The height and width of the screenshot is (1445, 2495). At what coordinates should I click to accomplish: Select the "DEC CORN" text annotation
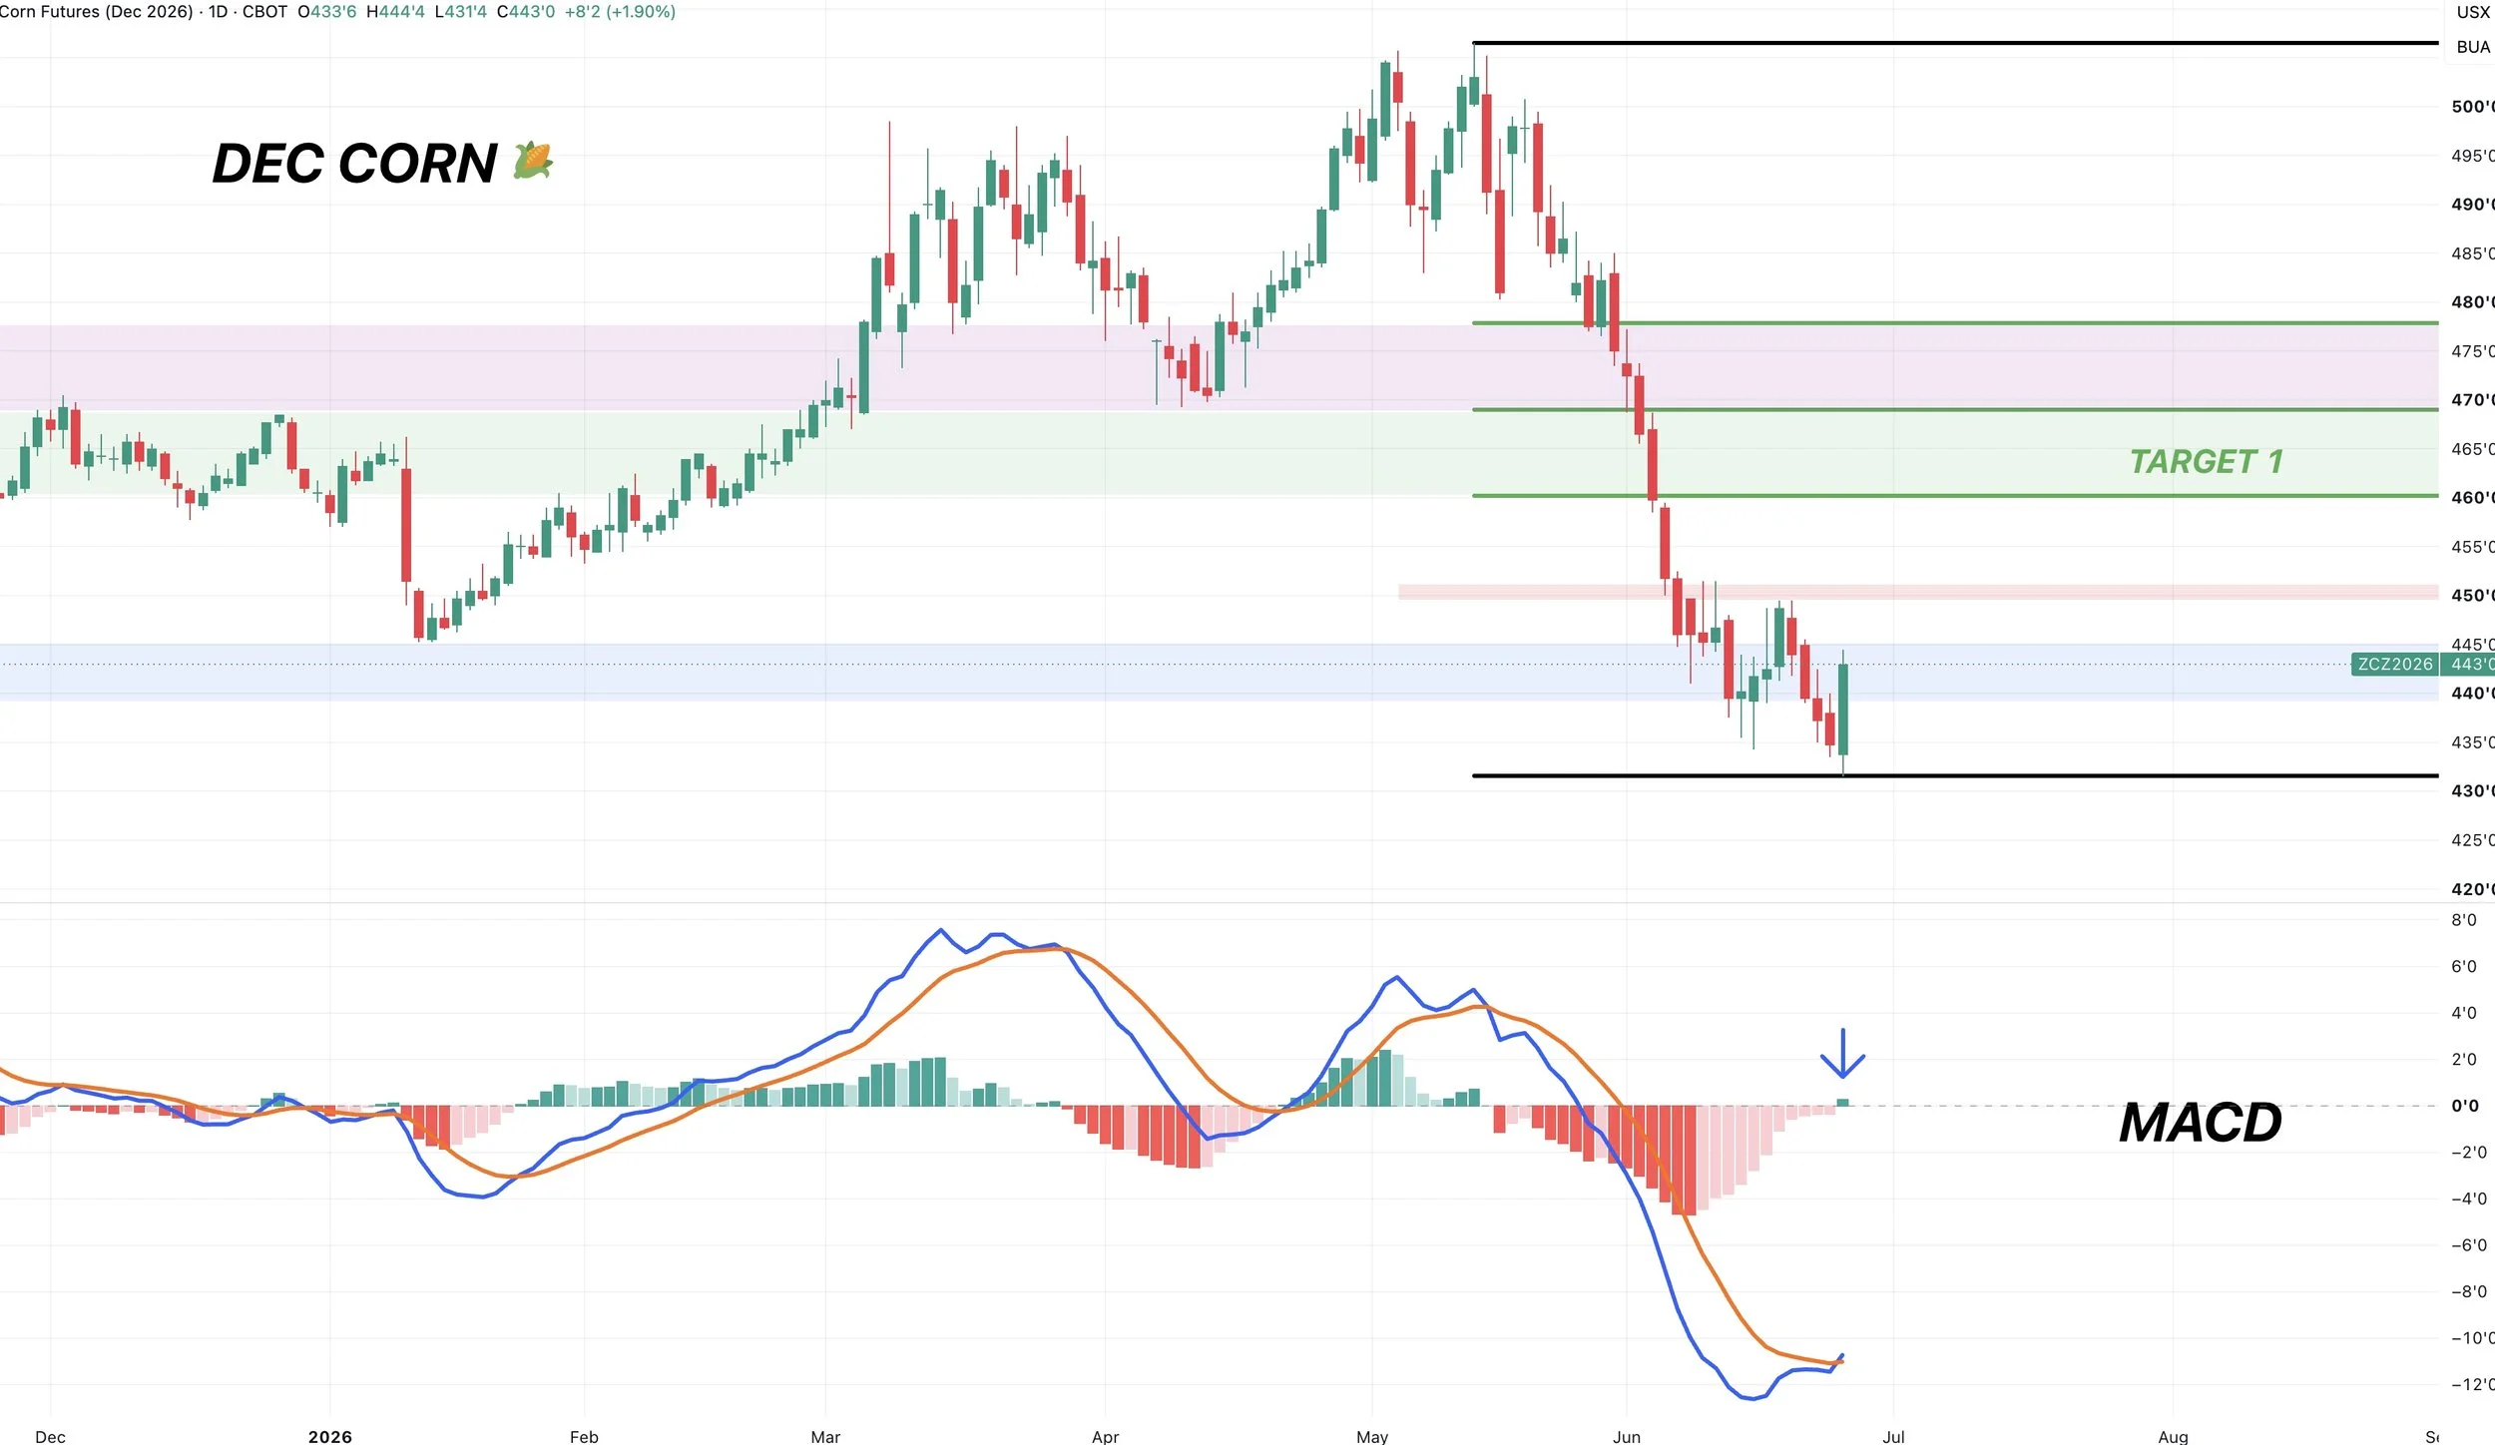click(354, 163)
